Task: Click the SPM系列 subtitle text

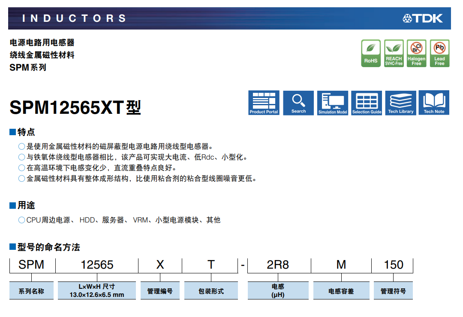Action: point(28,68)
